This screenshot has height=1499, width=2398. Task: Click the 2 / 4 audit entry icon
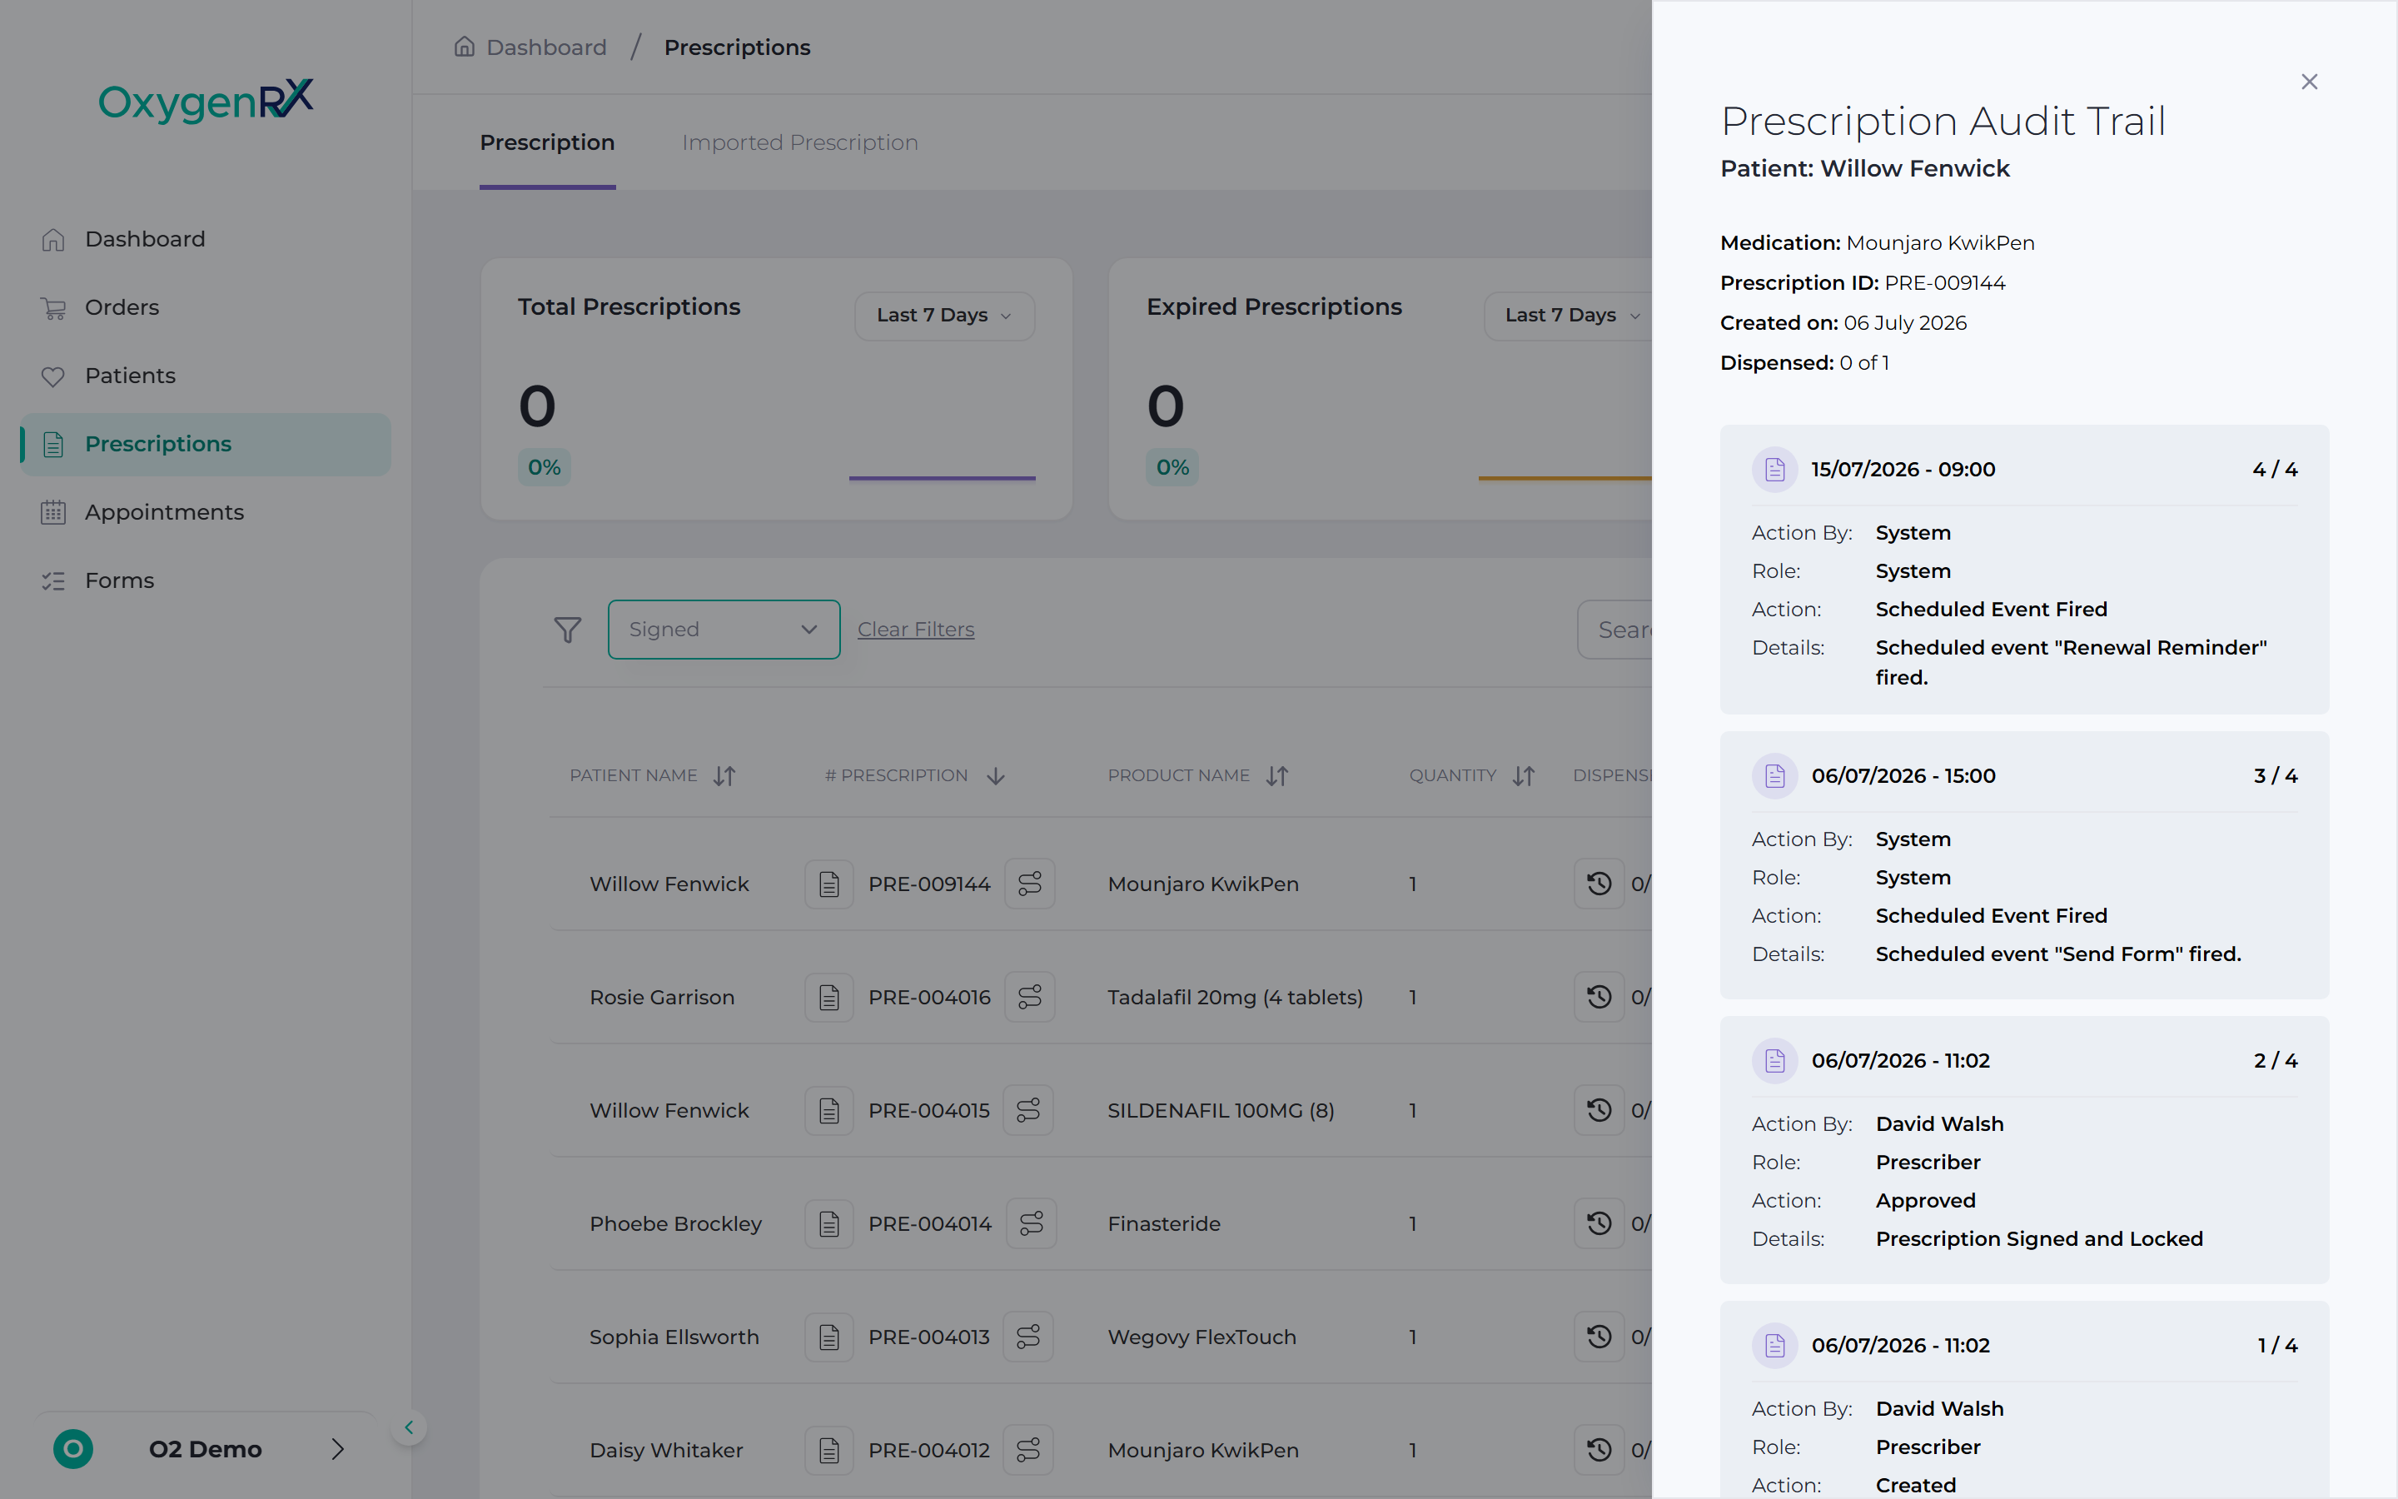[1774, 1061]
